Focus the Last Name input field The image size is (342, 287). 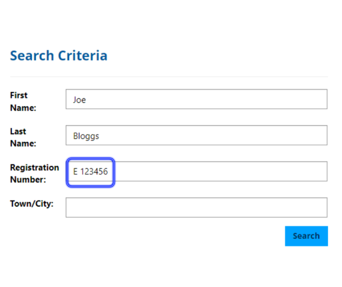196,135
